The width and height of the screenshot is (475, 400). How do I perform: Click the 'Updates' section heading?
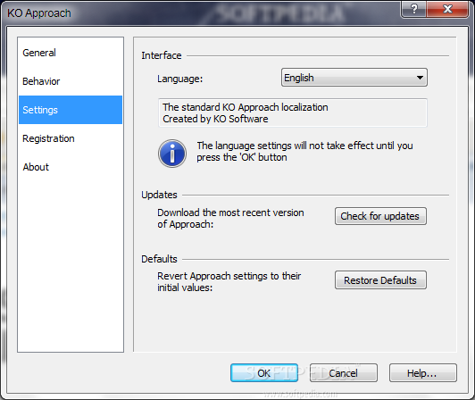click(159, 195)
